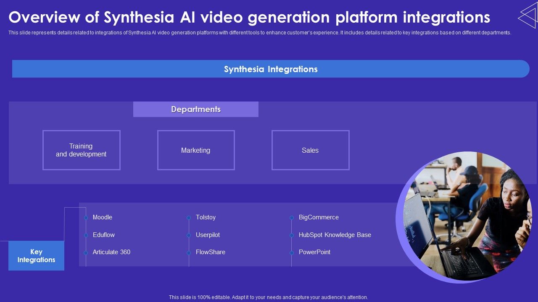Click the triangle logo icon at the top right
This screenshot has width=538, height=302.
(528, 15)
